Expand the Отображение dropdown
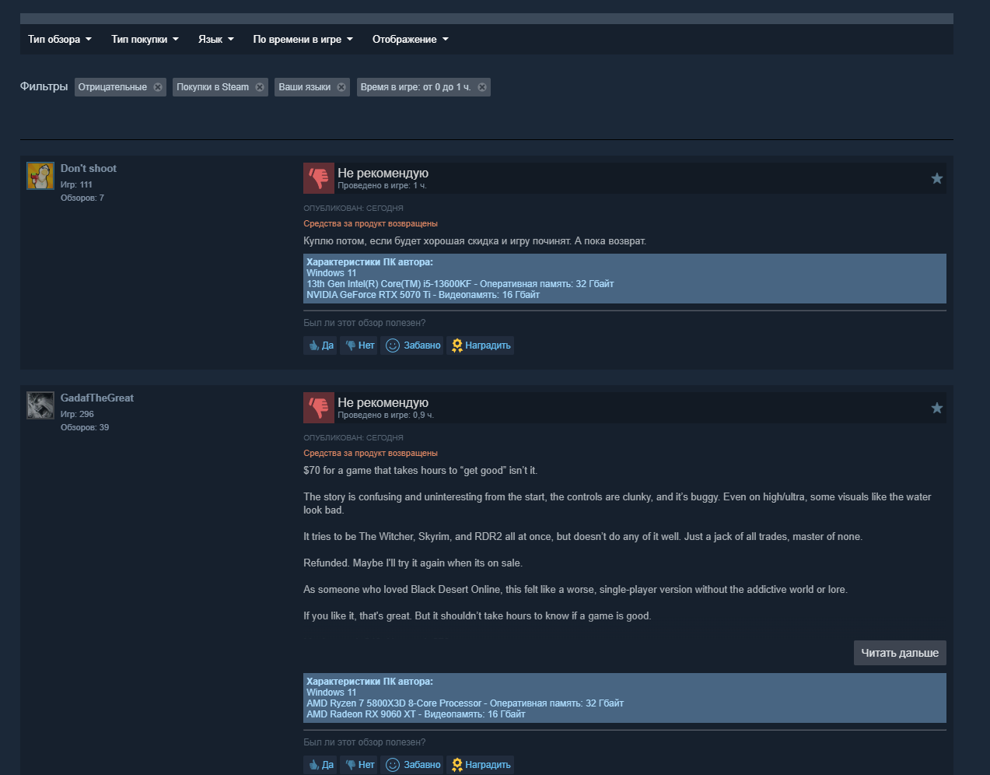The width and height of the screenshot is (990, 775). click(x=411, y=40)
